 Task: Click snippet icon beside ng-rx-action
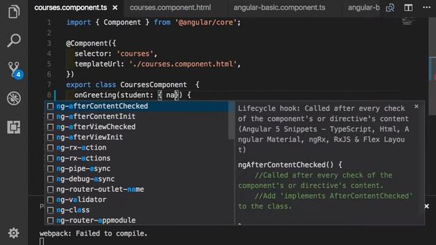coord(50,148)
